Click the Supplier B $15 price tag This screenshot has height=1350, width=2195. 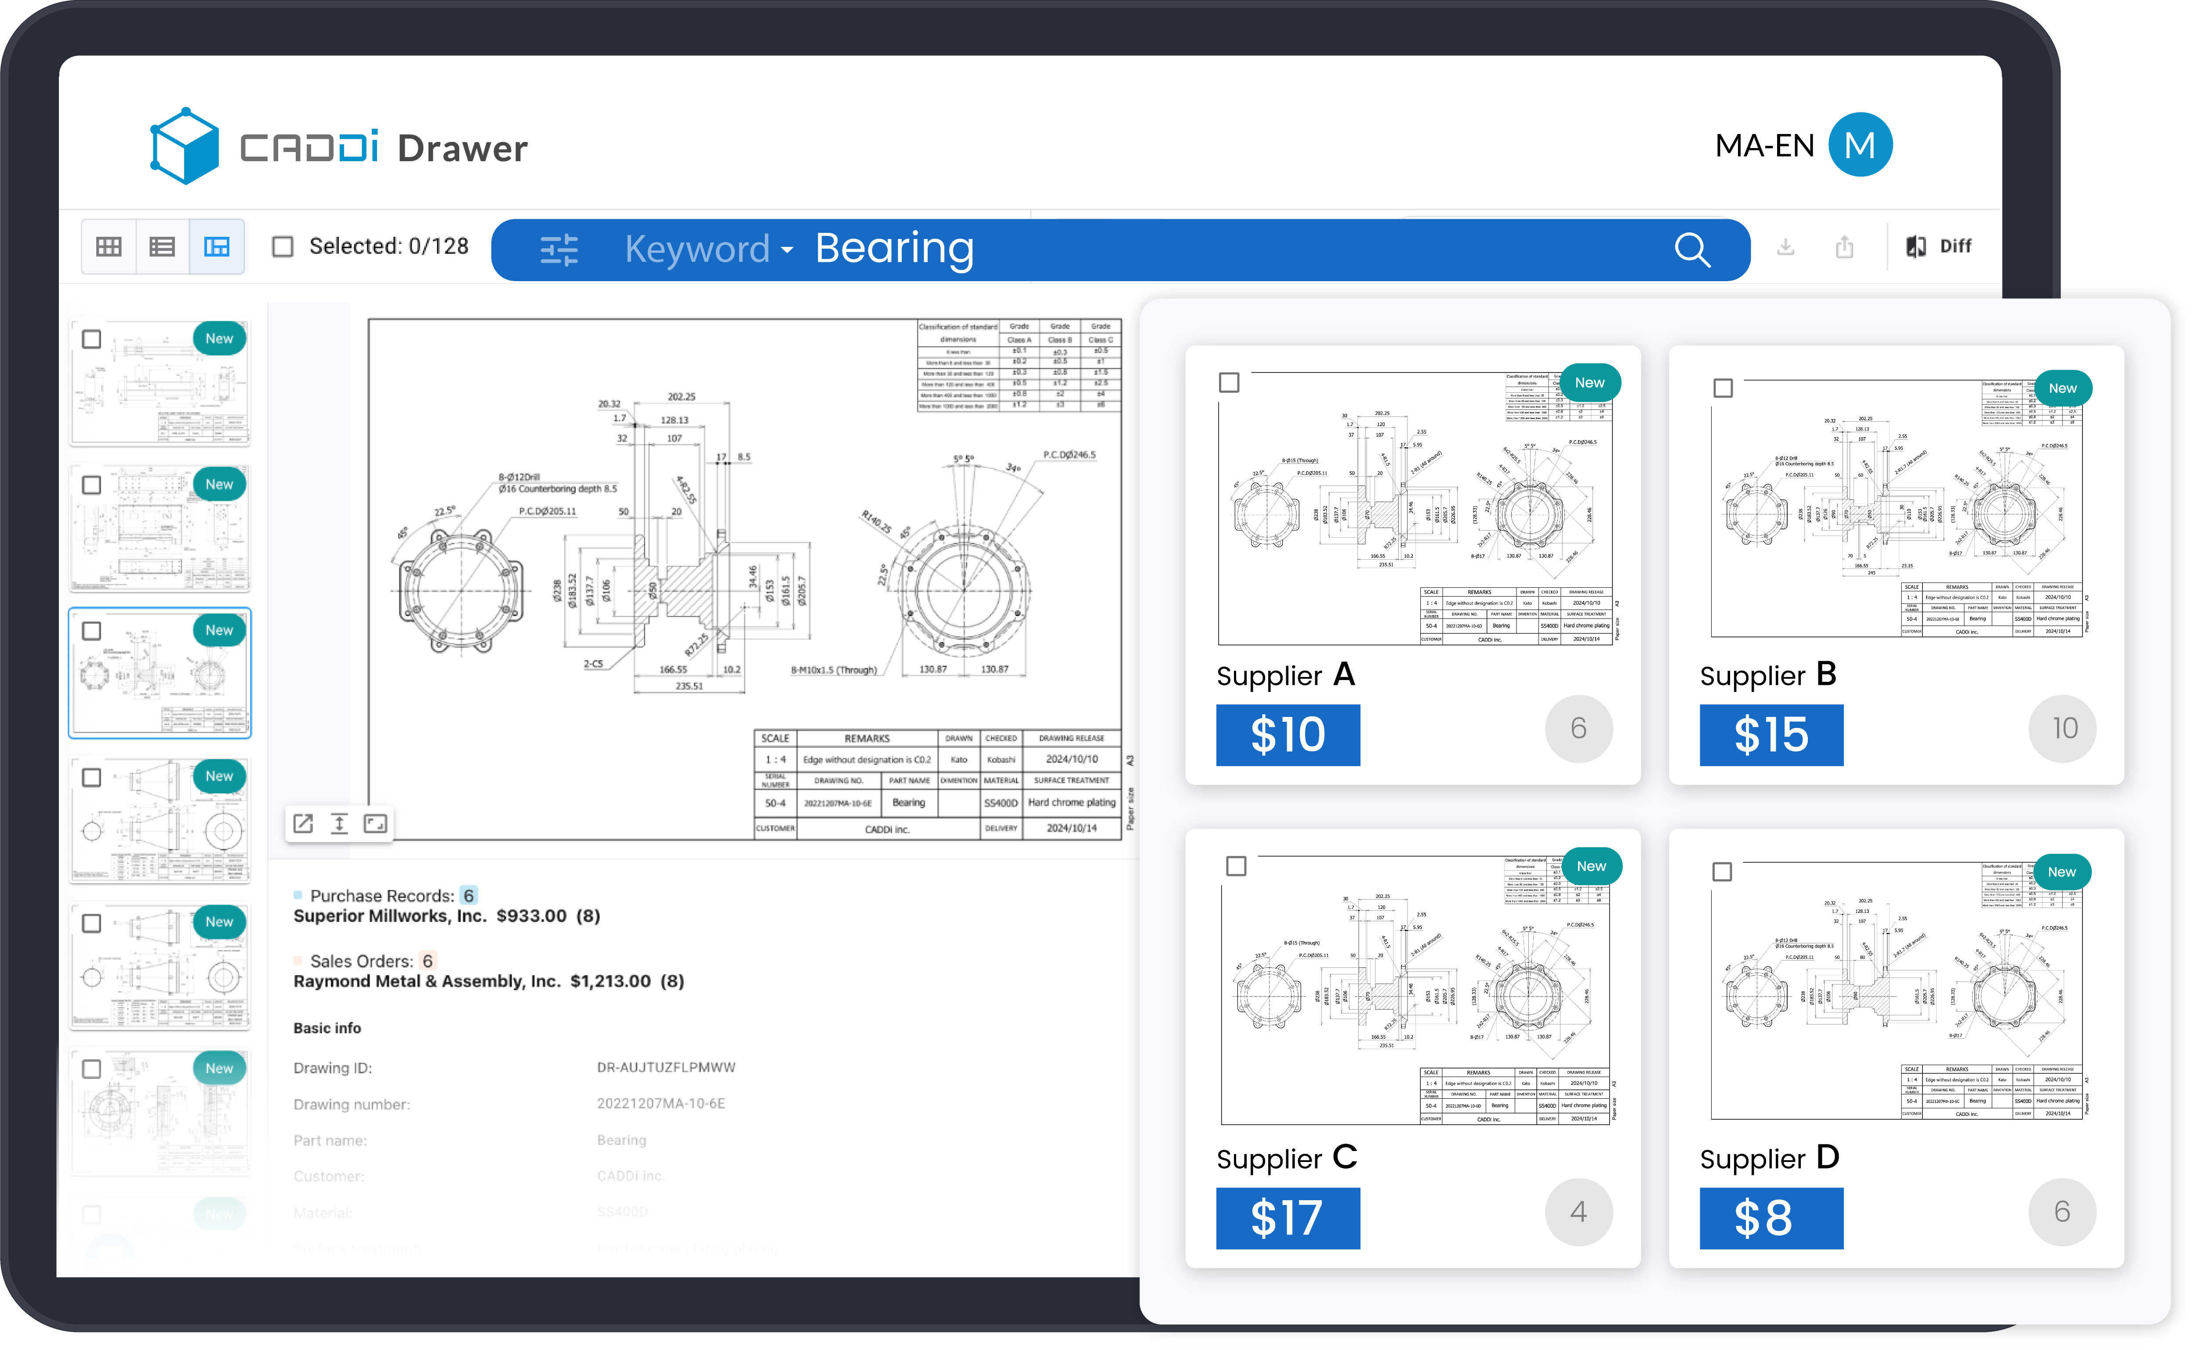coord(1771,735)
